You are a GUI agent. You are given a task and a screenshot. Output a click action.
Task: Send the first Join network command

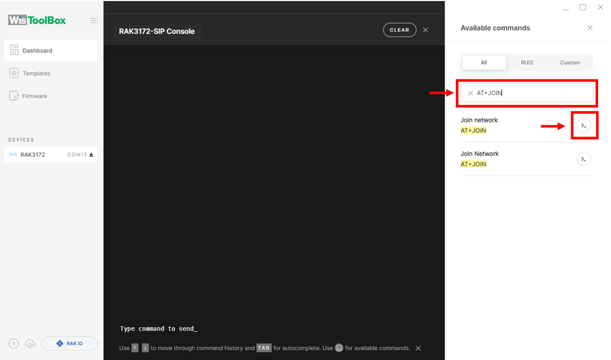[x=584, y=125]
